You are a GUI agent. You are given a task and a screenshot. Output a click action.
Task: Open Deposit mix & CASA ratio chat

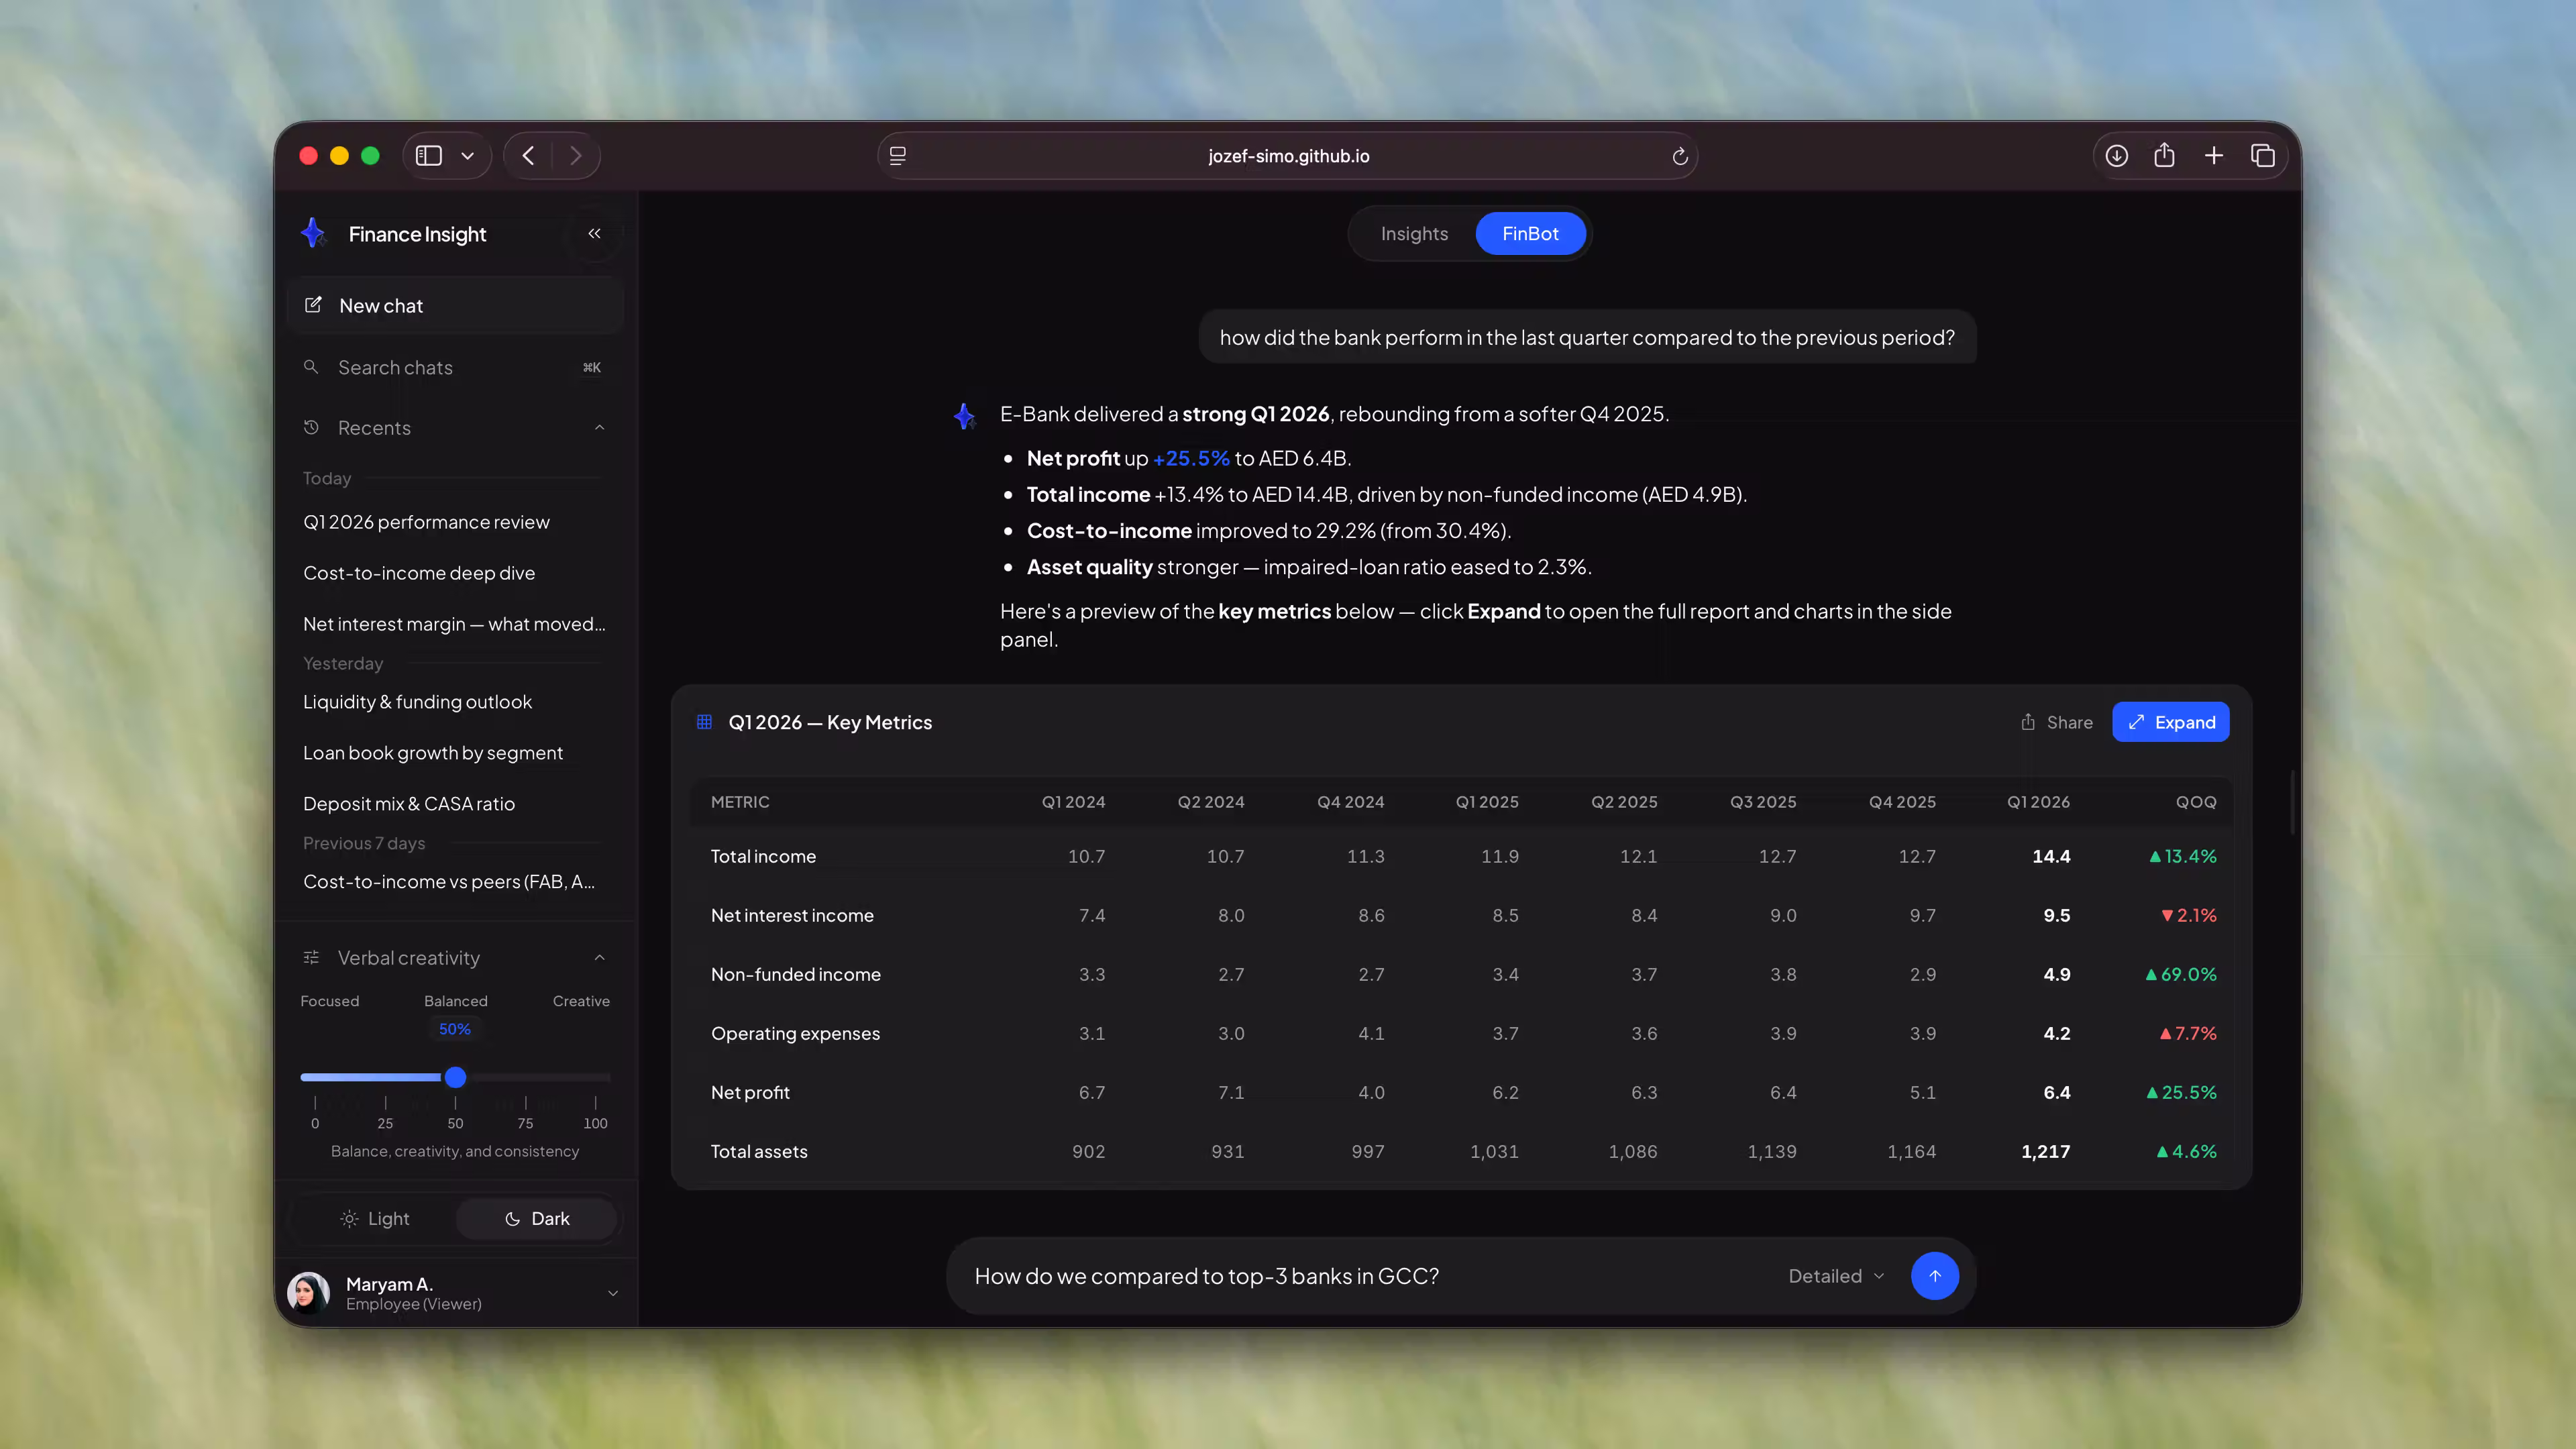point(455,804)
